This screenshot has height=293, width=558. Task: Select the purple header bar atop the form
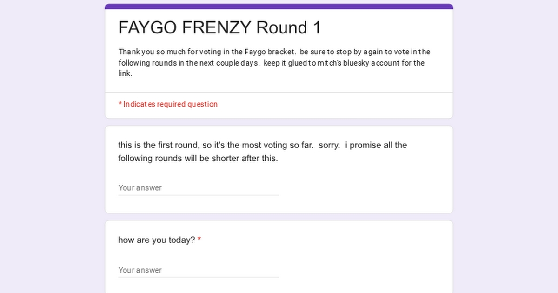point(279,7)
